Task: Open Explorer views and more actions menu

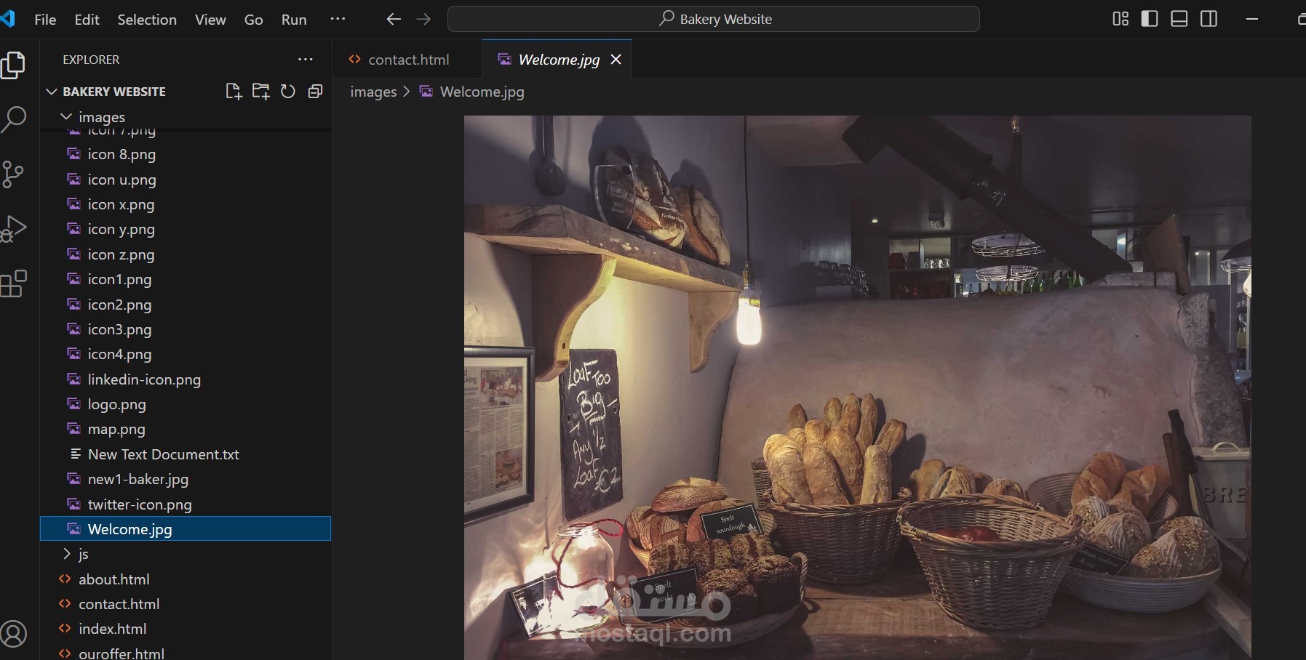Action: click(x=306, y=60)
